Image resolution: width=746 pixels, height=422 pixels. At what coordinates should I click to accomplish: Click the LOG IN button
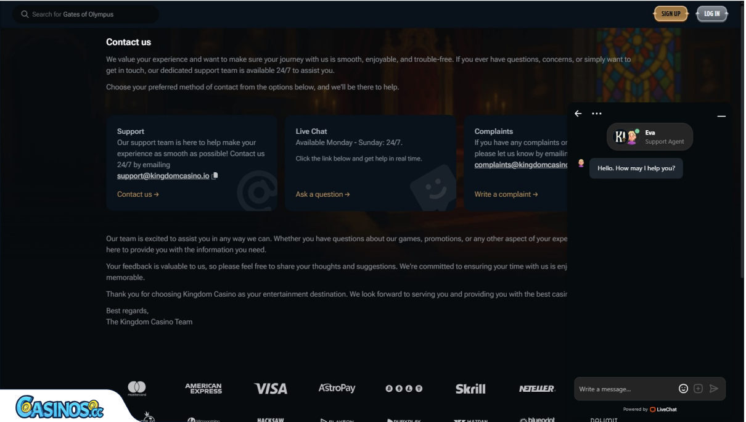(712, 14)
